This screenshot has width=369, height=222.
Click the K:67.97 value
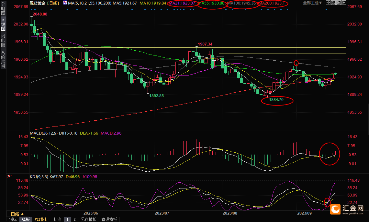coord(56,177)
